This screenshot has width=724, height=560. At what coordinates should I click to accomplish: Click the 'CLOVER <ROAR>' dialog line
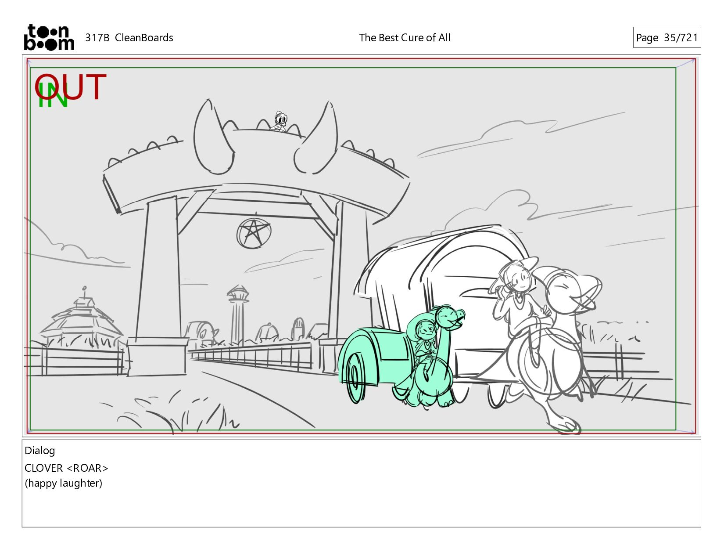click(66, 468)
